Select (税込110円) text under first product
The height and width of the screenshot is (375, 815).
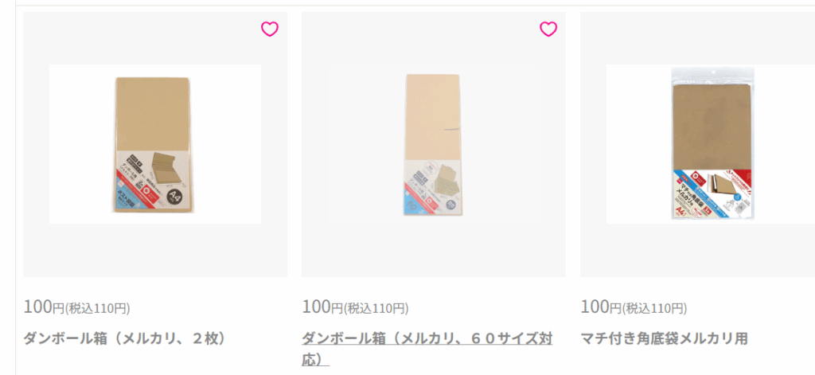[x=97, y=308]
